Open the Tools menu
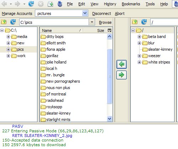The height and width of the screenshot is (149, 178). 150,4
